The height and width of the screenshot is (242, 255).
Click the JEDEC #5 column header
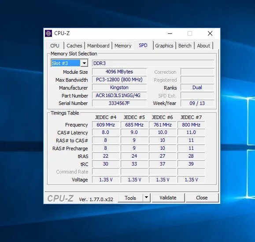[134, 117]
